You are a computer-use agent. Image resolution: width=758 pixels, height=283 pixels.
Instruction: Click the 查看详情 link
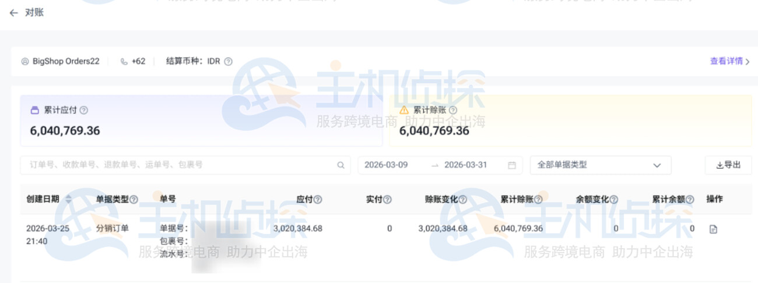coord(729,61)
